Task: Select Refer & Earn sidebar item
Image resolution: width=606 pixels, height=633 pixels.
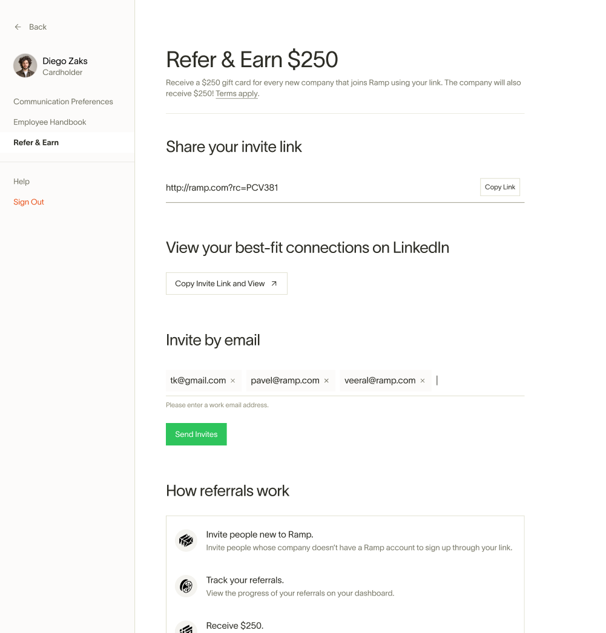Action: [x=36, y=143]
